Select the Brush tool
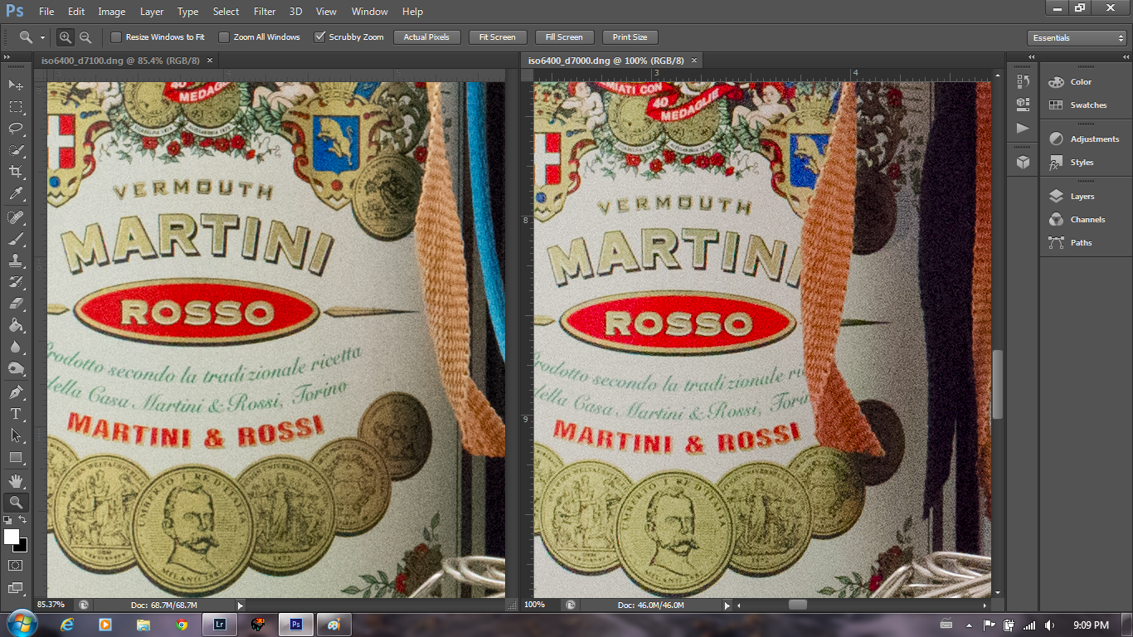1133x637 pixels. [16, 239]
